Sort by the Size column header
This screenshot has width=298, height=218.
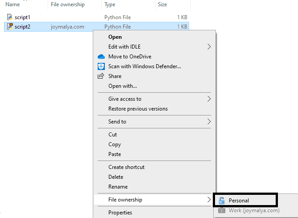click(x=162, y=4)
